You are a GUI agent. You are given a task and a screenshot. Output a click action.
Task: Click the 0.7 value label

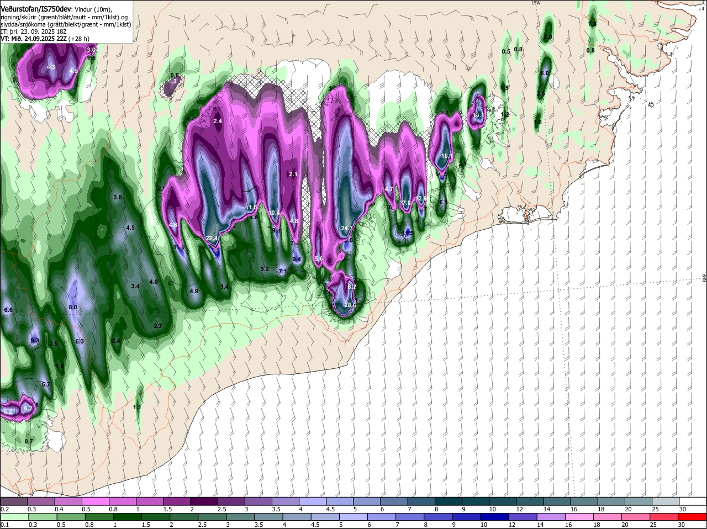point(29,441)
